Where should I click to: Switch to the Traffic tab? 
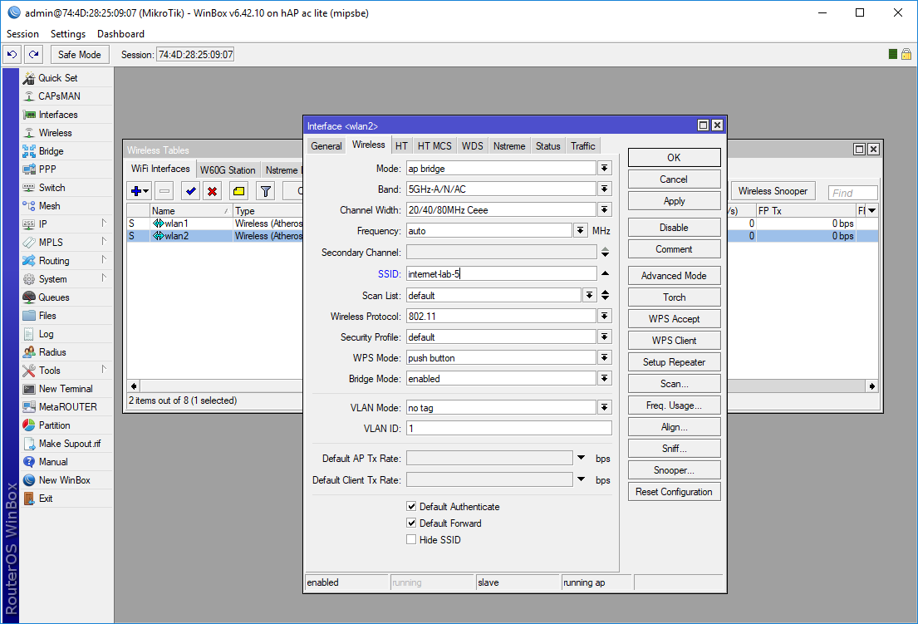583,145
